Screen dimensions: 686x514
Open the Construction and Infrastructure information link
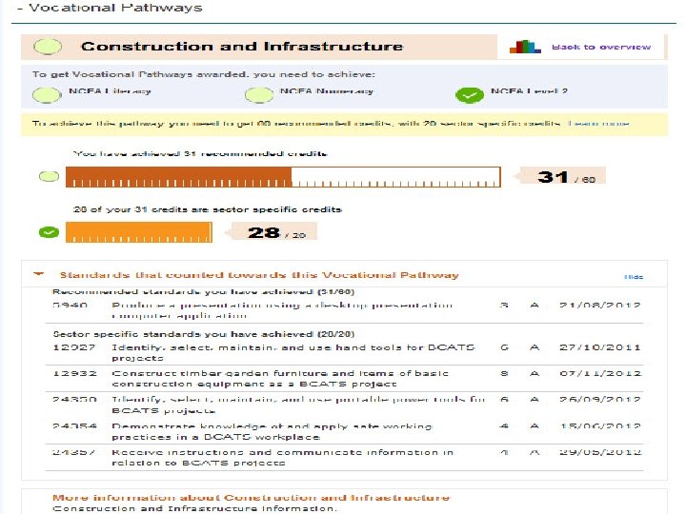(194, 508)
